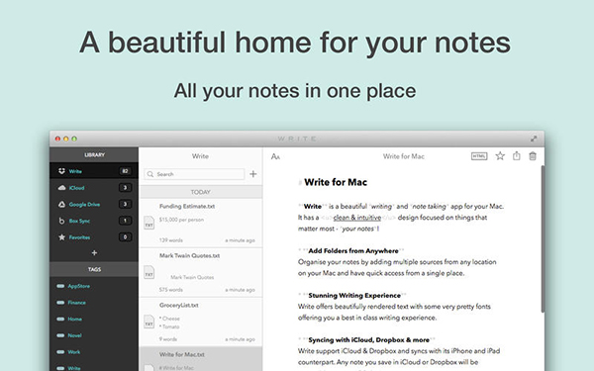Click 'Syncing with iCloud, Dropbox & more' heading

coord(369,340)
